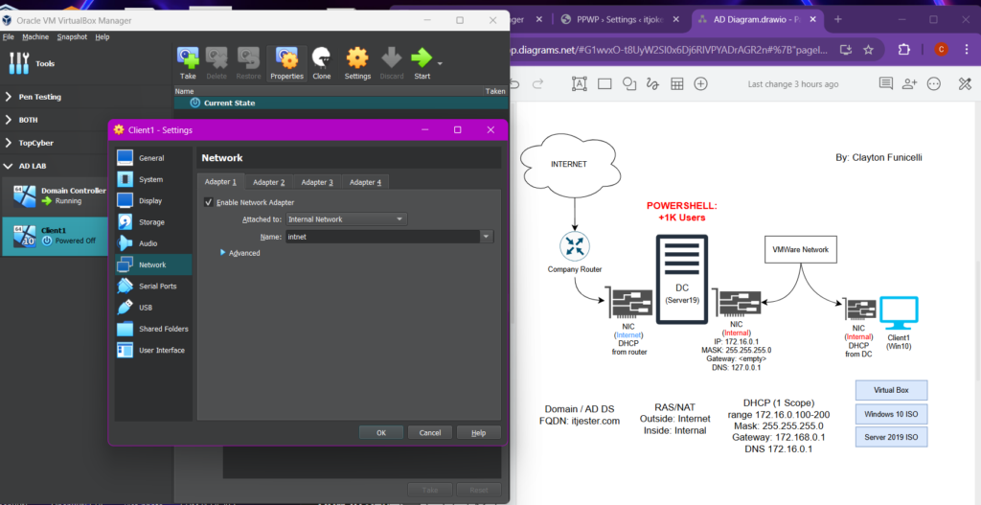
Task: Switch to the PPWP Settings browser tab
Action: [620, 19]
